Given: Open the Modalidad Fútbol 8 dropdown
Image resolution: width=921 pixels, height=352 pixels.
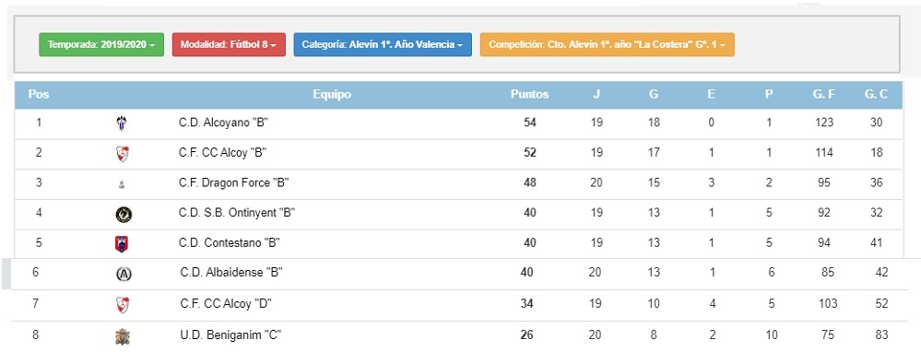Looking at the screenshot, I should 229,44.
